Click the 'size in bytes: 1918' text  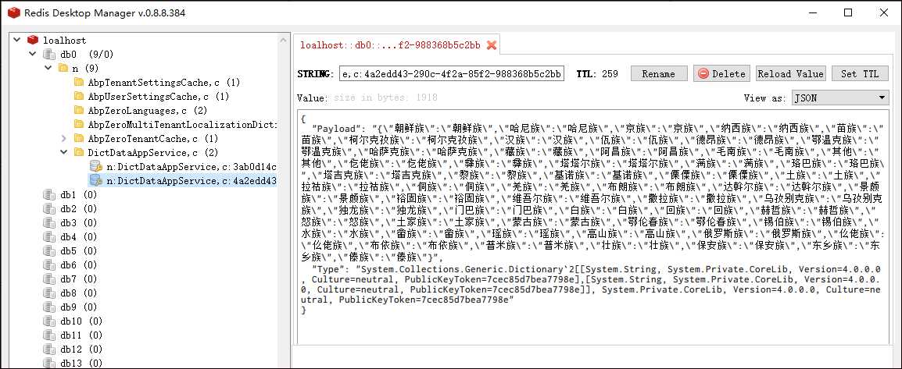coord(385,98)
